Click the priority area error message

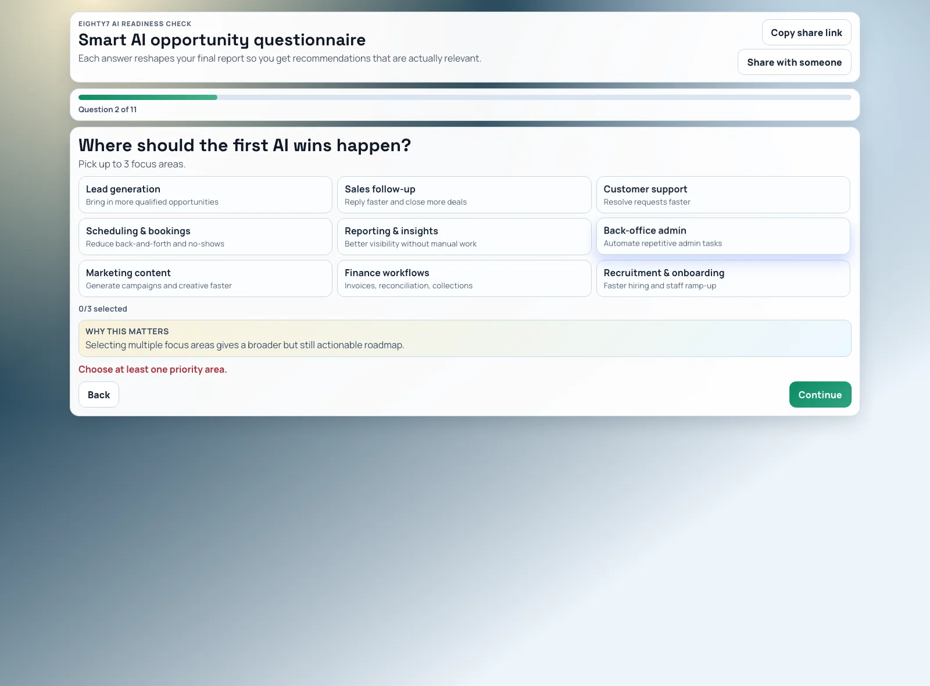tap(153, 369)
